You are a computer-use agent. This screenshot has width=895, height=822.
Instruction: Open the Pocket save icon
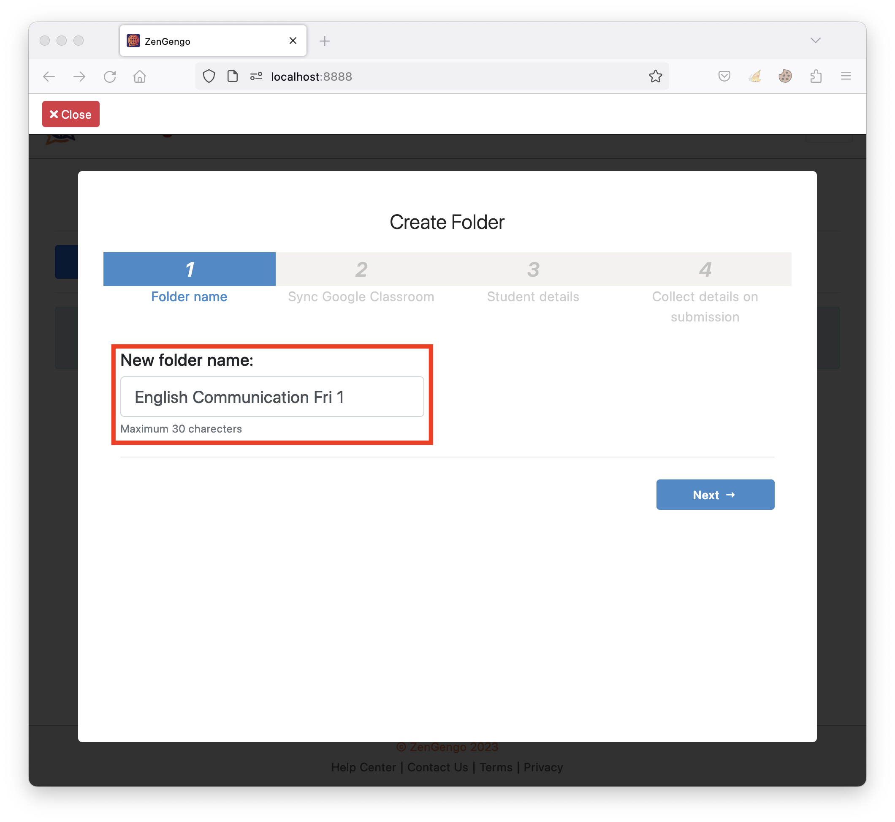pos(724,76)
